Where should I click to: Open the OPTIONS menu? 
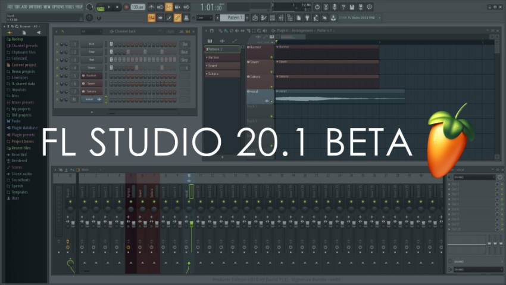pyautogui.click(x=57, y=7)
